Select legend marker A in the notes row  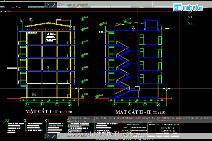pos(7,121)
